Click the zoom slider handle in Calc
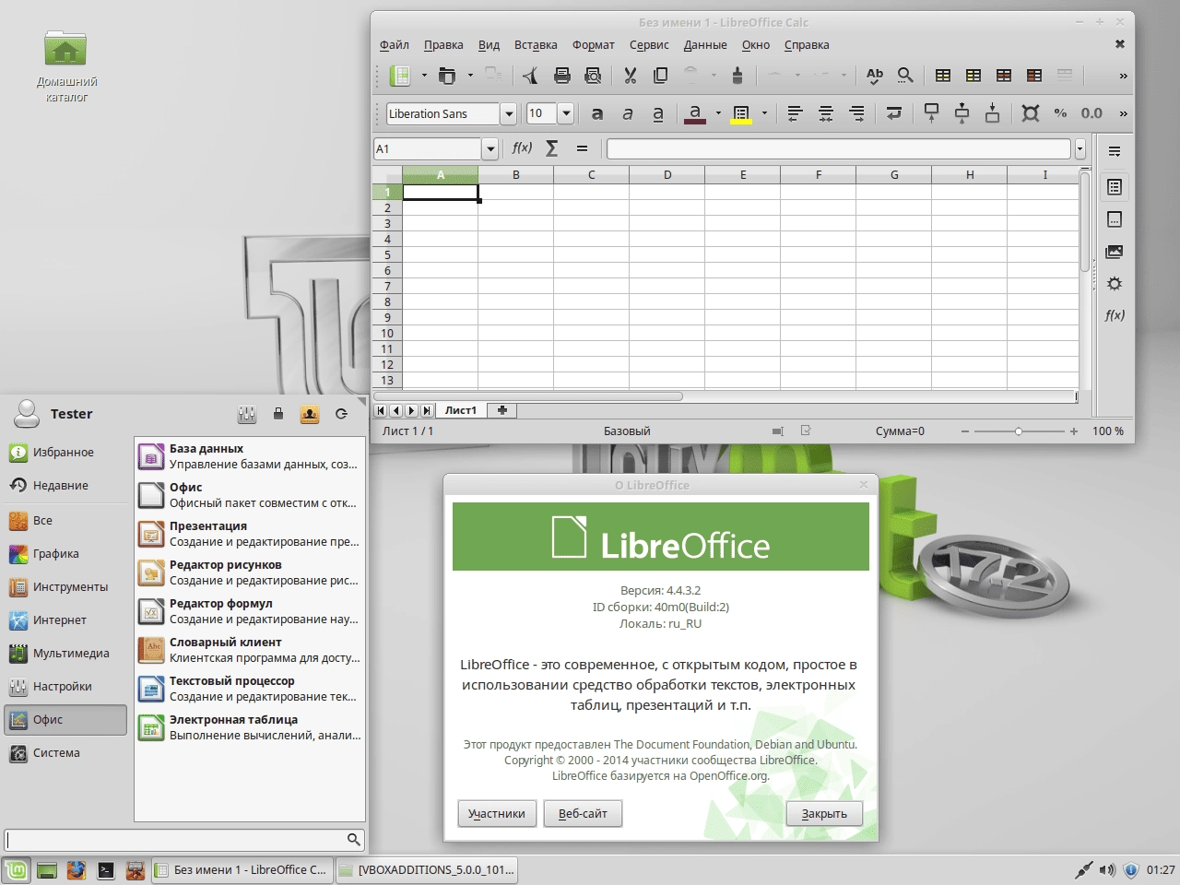 (1019, 431)
